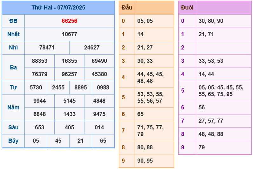Select fifth prize number 5145

click(x=69, y=101)
